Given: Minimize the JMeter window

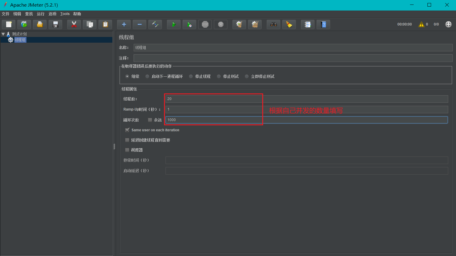Looking at the screenshot, I should click(x=412, y=5).
